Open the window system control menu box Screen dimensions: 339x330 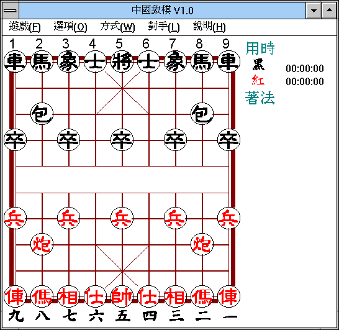[10, 11]
